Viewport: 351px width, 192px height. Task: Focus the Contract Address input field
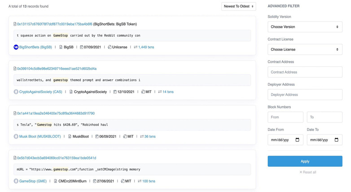coord(305,72)
